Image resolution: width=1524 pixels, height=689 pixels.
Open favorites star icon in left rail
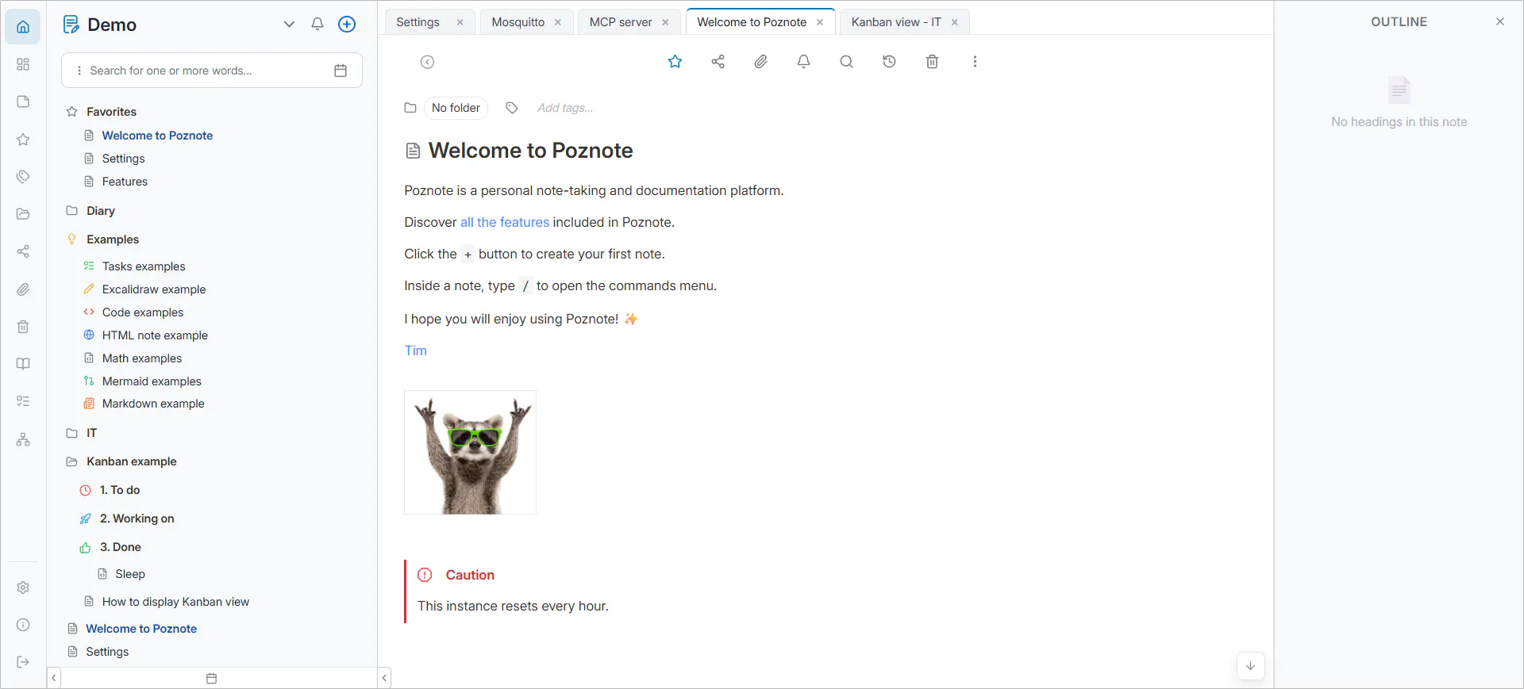(x=23, y=140)
